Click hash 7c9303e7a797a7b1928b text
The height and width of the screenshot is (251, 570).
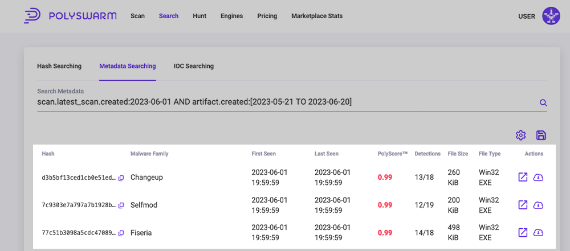(x=79, y=205)
